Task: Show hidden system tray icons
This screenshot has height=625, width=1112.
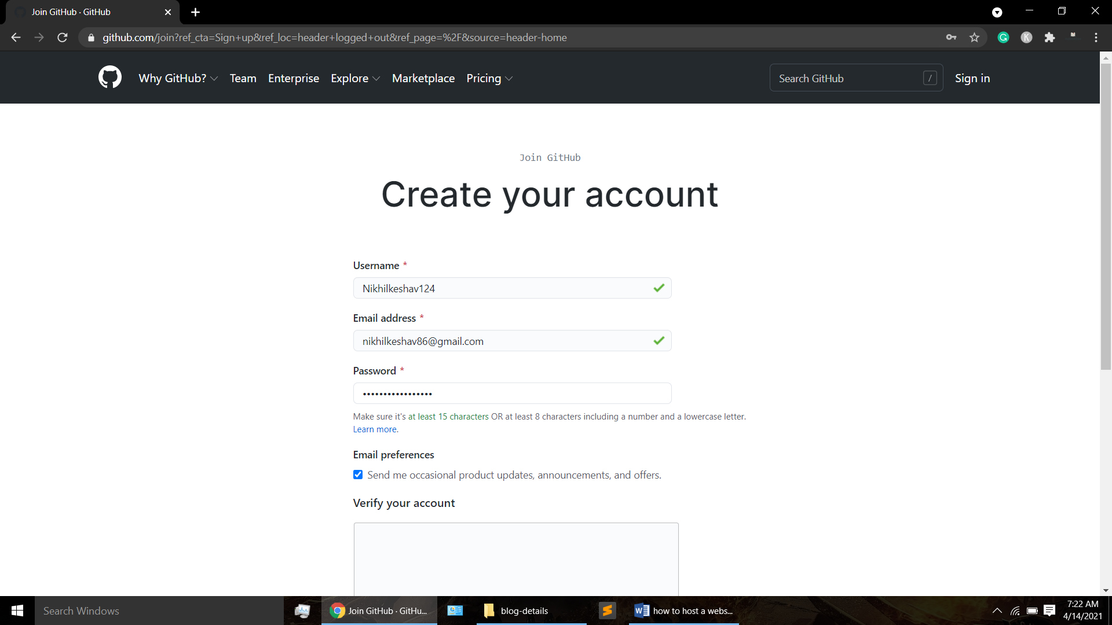Action: tap(997, 611)
